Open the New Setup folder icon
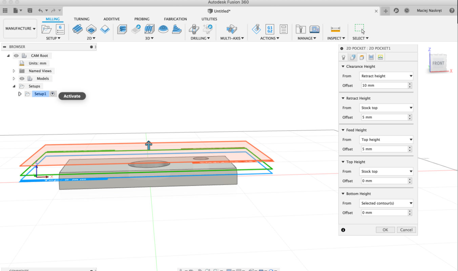The image size is (458, 271). (46, 29)
